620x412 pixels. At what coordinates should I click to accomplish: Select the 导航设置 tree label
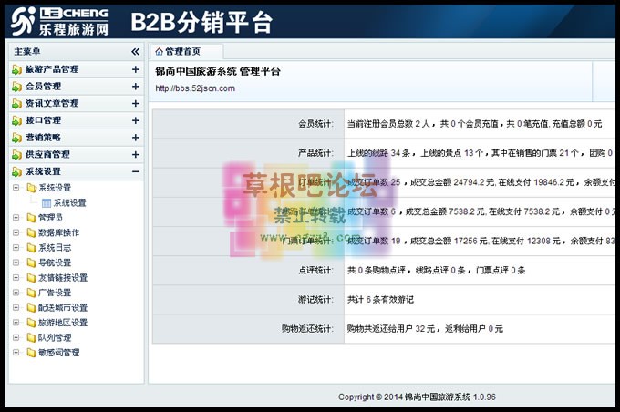coord(55,263)
